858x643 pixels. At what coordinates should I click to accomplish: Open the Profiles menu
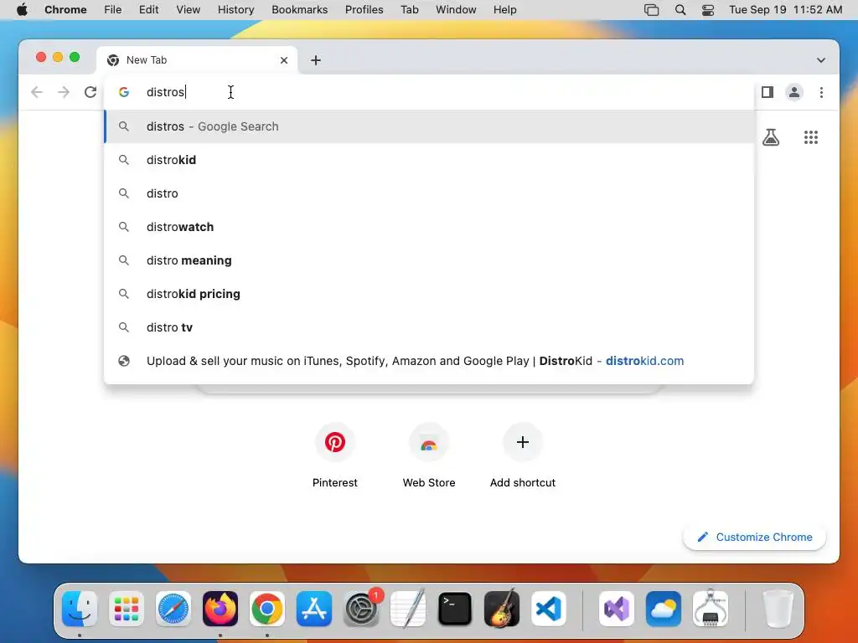click(364, 10)
